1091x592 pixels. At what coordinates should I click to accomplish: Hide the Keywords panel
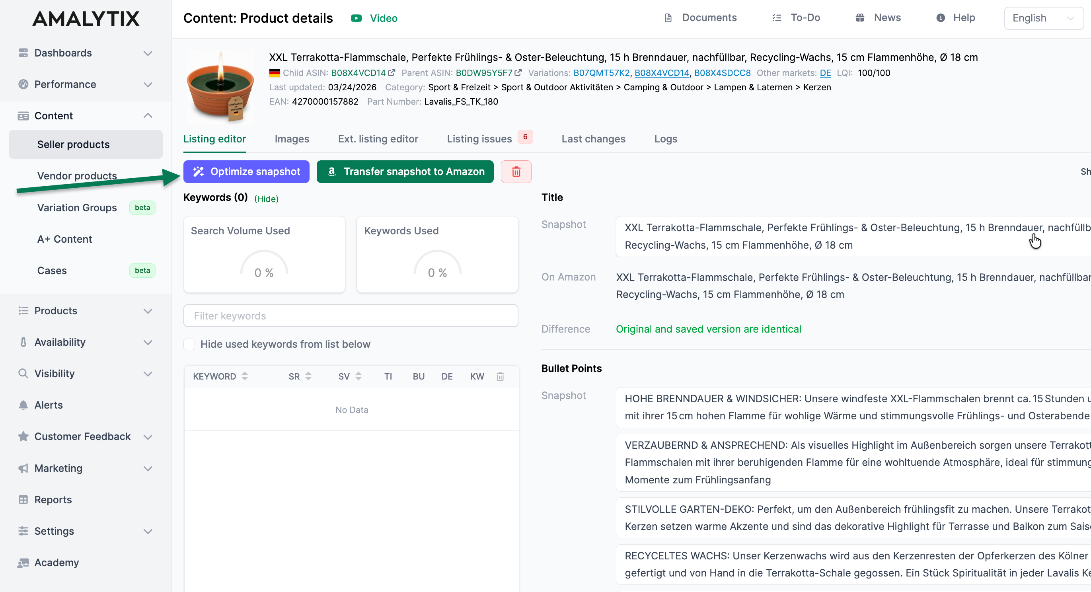(x=266, y=199)
